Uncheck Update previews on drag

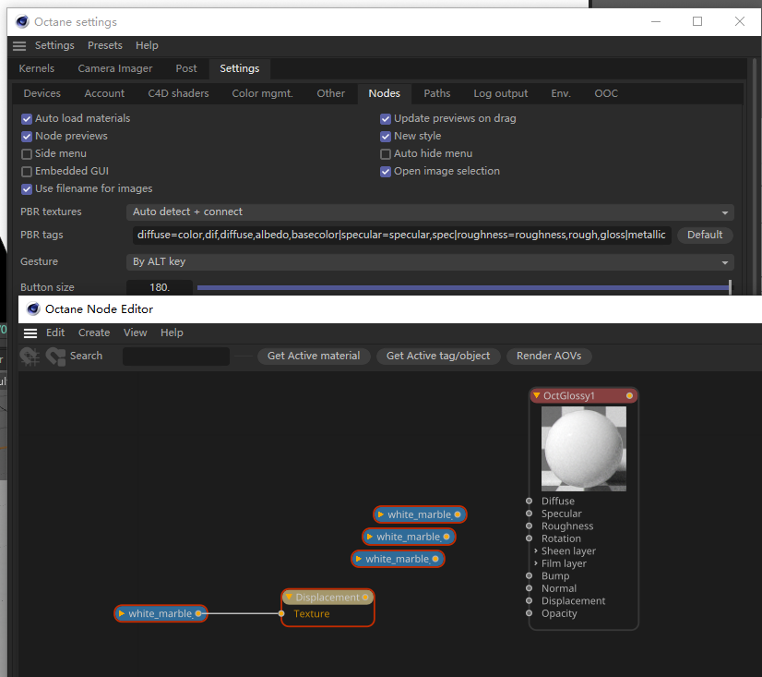click(386, 119)
